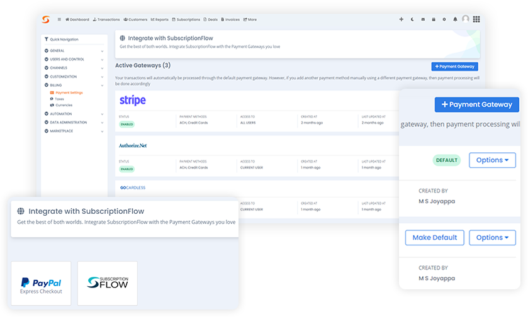Expand the MARKETPLACE section chevron
The image size is (528, 317).
[102, 131]
